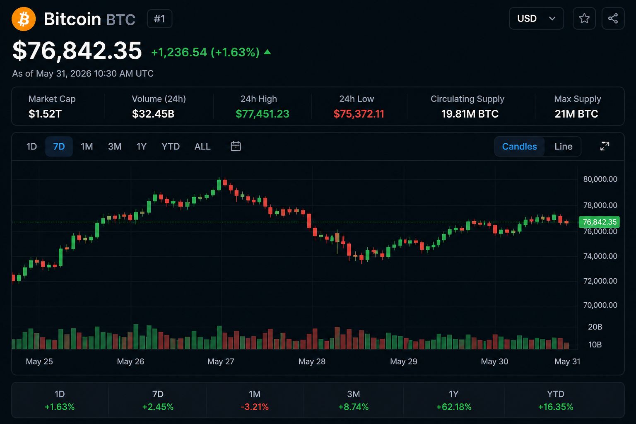This screenshot has height=424, width=636.
Task: Click the 24h Low $75,372.11 value
Action: click(x=359, y=114)
